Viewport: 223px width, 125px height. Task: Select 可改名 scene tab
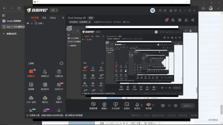53,18
